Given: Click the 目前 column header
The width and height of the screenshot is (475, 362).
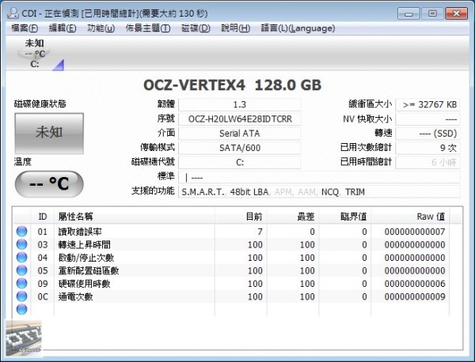Looking at the screenshot, I should point(241,217).
